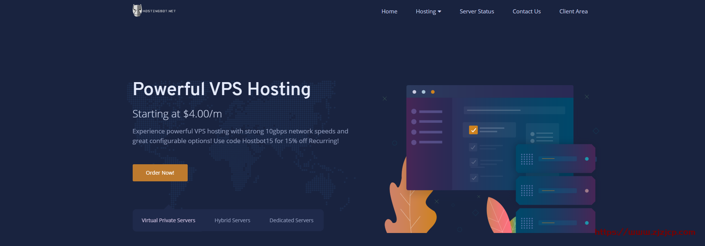This screenshot has width=705, height=246.
Task: Visit the Client Area
Action: [x=573, y=12]
